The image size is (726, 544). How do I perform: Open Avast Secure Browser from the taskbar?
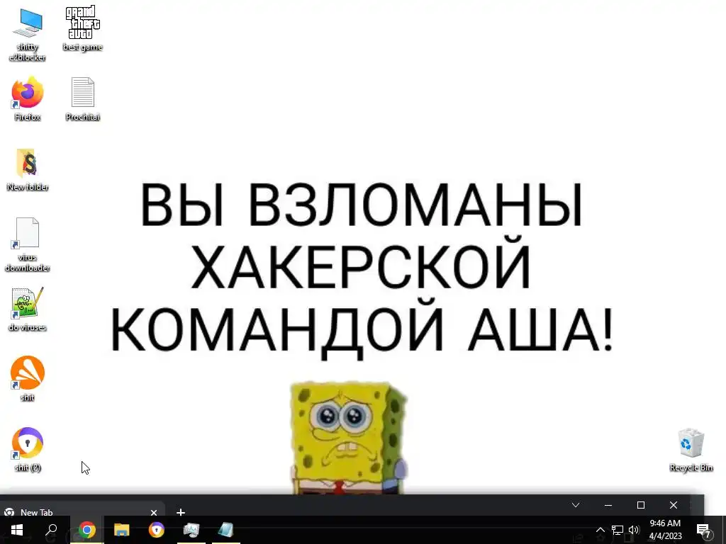pos(157,530)
